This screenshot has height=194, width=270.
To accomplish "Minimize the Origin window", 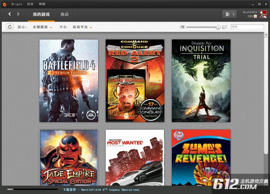I will 253,5.
